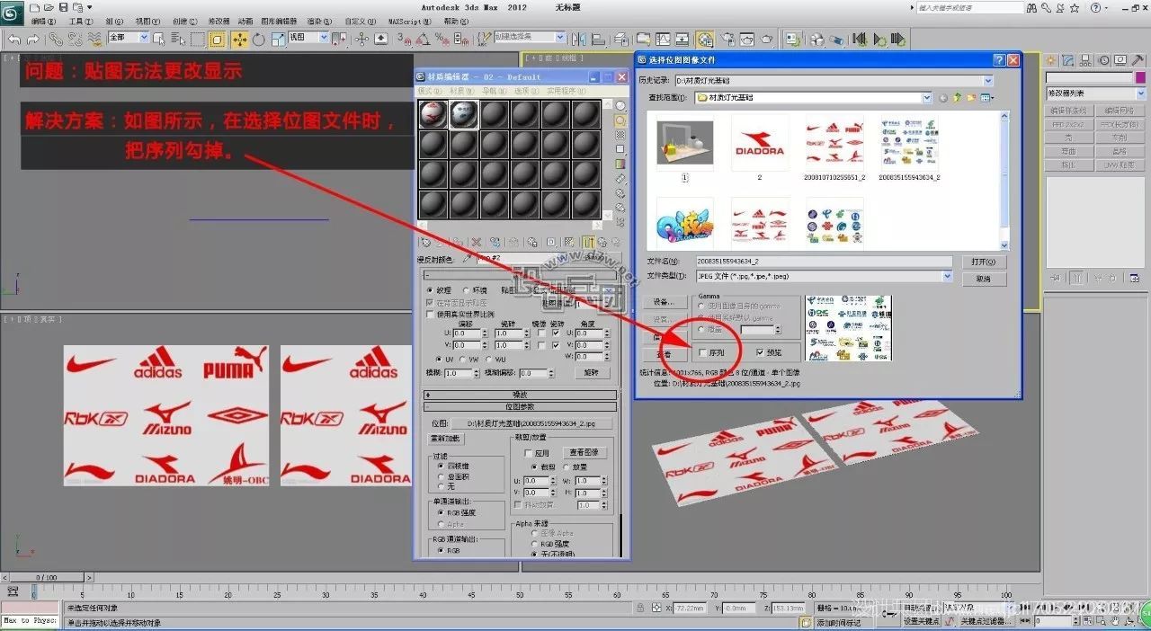Toggle Sample Type icon in Material Editor sidebar

coord(620,106)
